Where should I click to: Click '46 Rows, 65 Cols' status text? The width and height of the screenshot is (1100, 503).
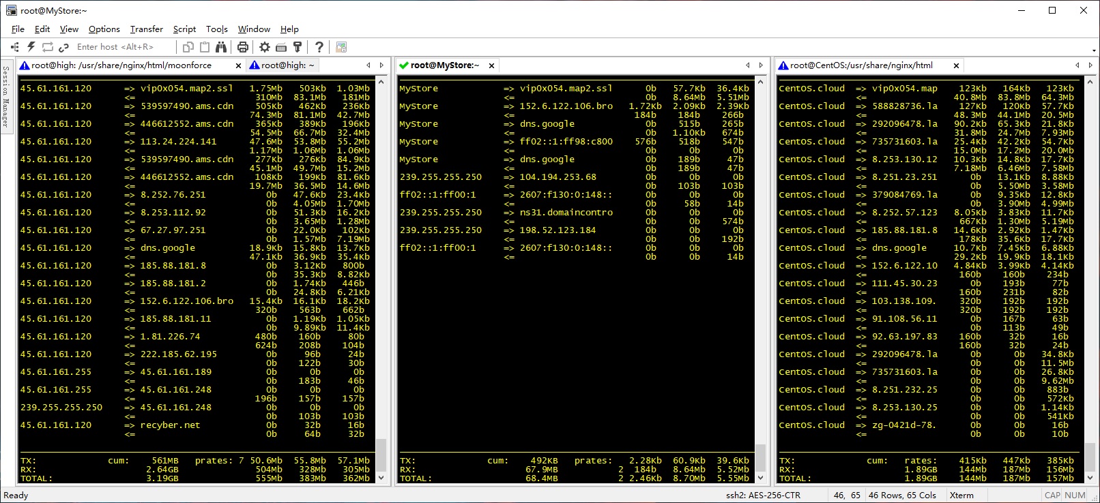click(902, 496)
